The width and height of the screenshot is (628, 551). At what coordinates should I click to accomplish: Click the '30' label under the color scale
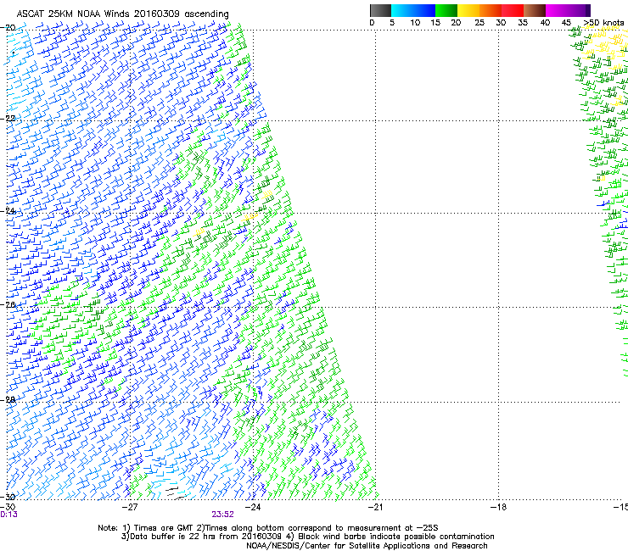[x=501, y=23]
